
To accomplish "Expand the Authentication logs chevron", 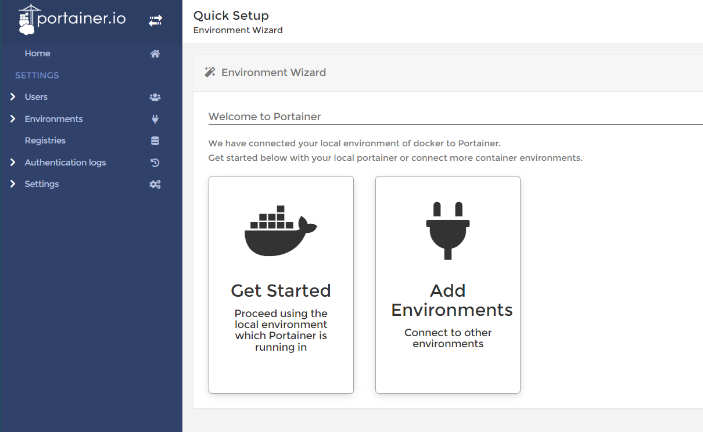I will pos(13,163).
